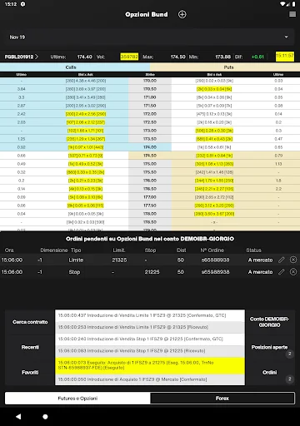This screenshot has width=300, height=426.
Task: Select strike 174.00 row
Action: 150,147
